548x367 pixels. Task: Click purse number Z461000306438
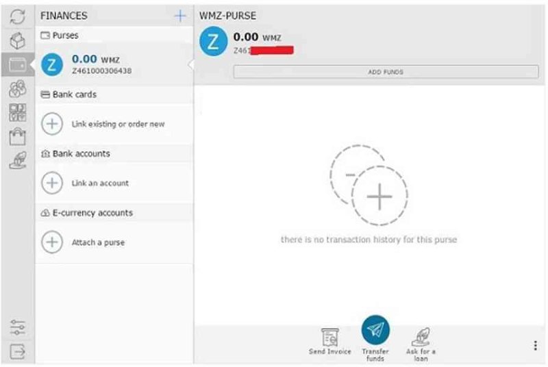click(101, 71)
